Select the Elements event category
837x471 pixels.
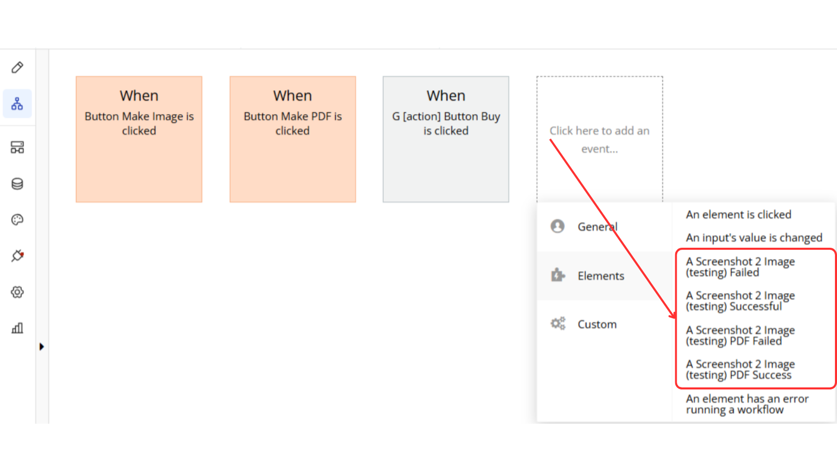601,276
